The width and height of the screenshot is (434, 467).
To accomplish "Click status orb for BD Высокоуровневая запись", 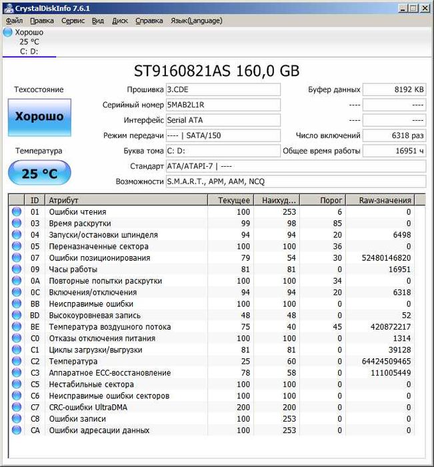I will pyautogui.click(x=17, y=315).
